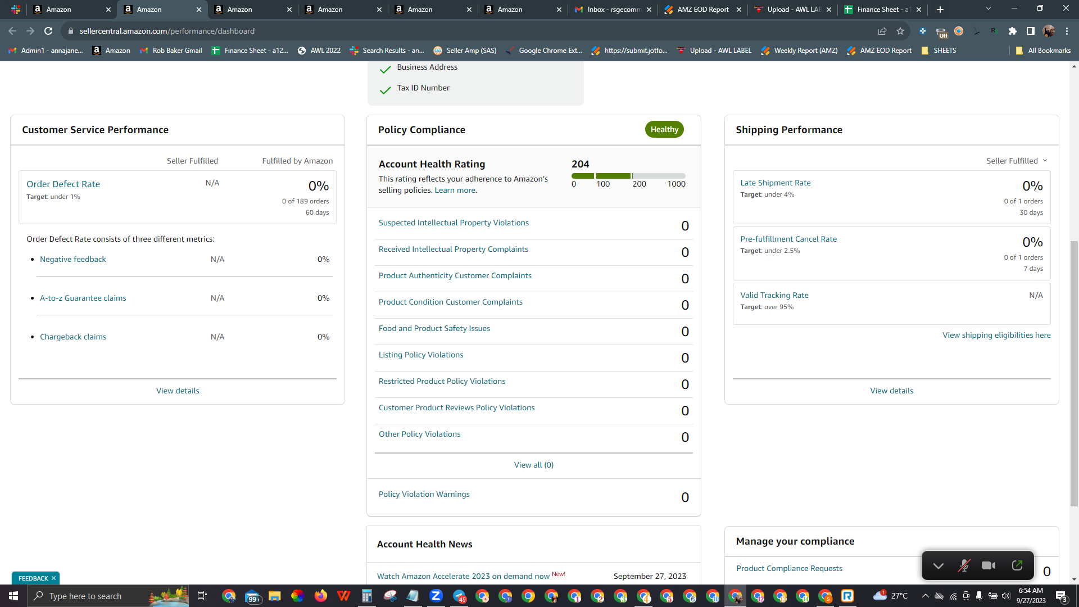The image size is (1079, 607).
Task: Open Pre-fulfillment Cancel Rate link
Action: [x=788, y=239]
